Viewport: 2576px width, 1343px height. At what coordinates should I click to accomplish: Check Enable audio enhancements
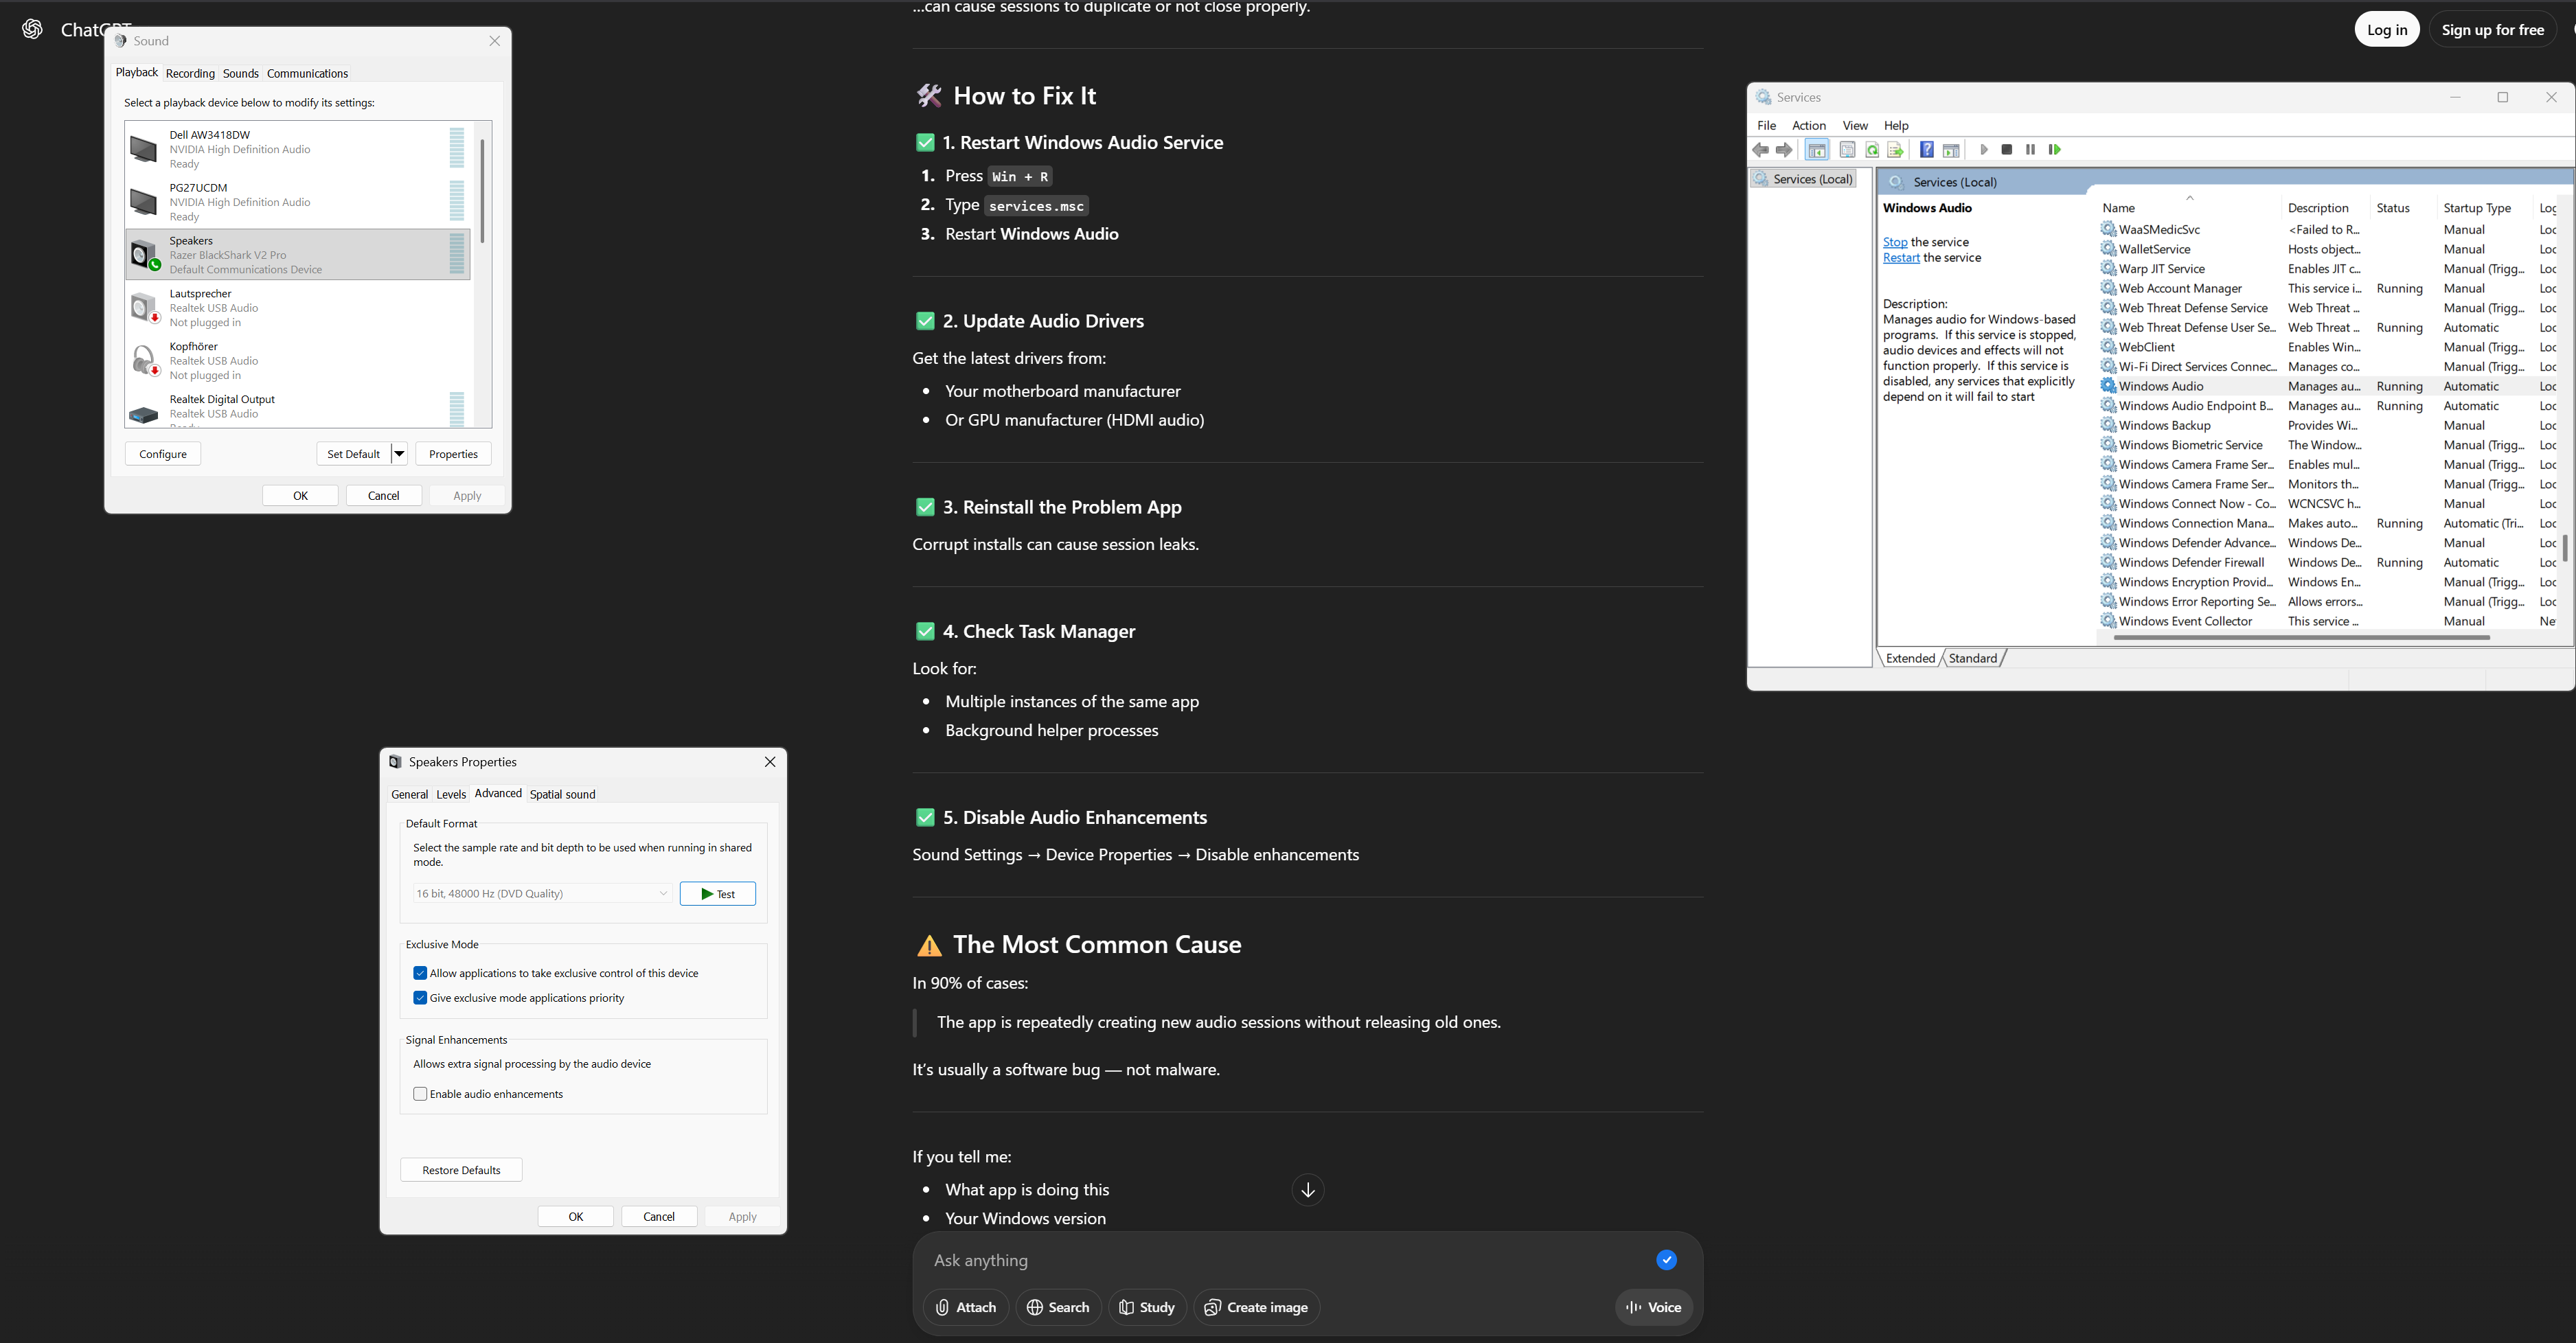420,1094
